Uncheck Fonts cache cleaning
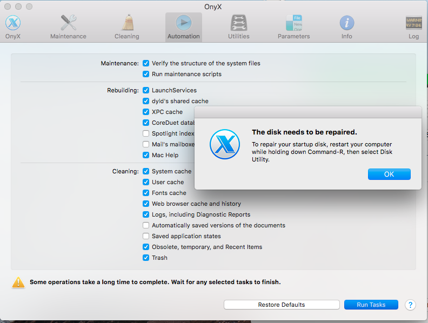 [x=146, y=193]
